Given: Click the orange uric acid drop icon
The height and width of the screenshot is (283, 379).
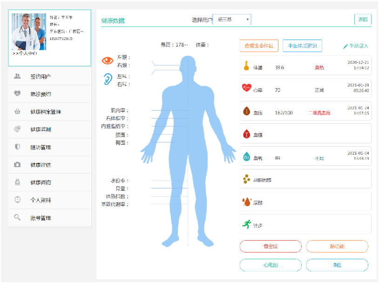Looking at the screenshot, I should coord(246,202).
